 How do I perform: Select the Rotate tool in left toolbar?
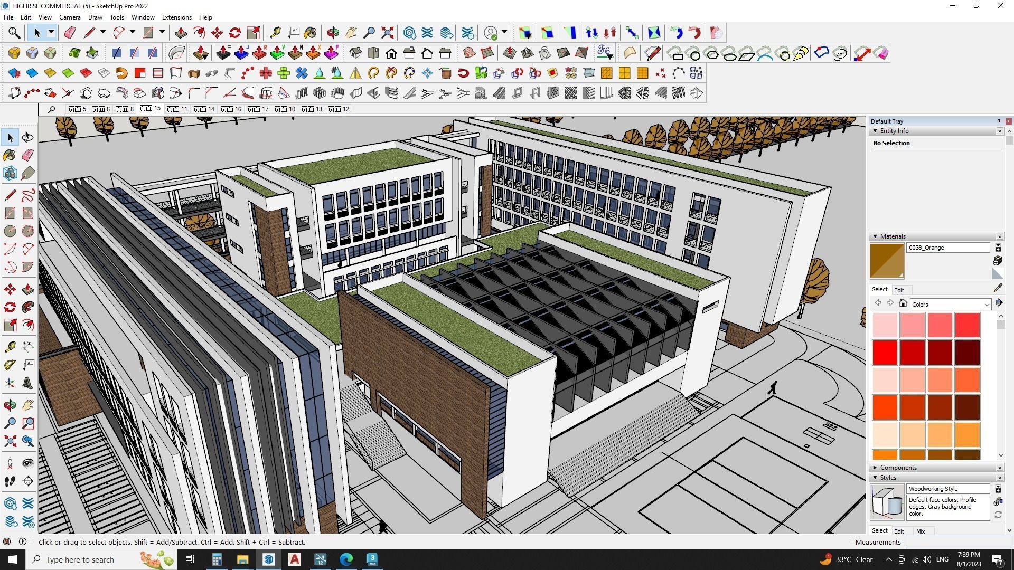[x=10, y=307]
